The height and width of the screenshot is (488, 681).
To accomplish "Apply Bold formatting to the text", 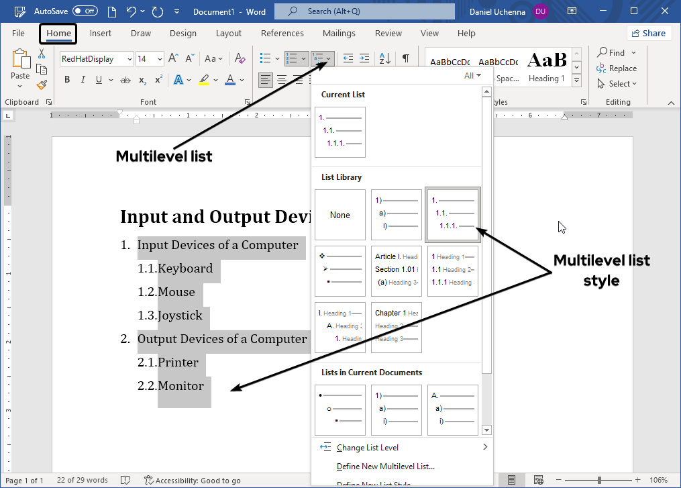I will [x=67, y=80].
